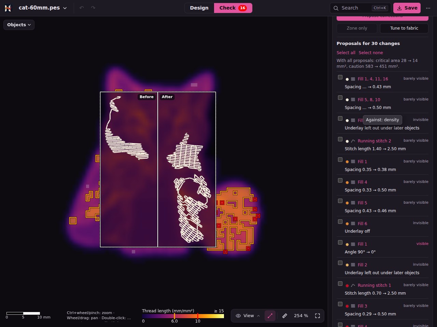The height and width of the screenshot is (327, 437).
Task: Open the View options menu
Action: coord(248,316)
